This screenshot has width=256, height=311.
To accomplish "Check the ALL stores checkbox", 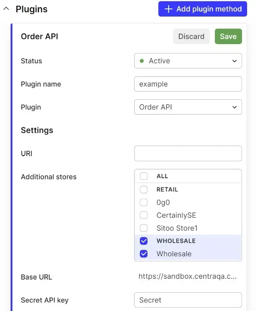I will tap(144, 176).
